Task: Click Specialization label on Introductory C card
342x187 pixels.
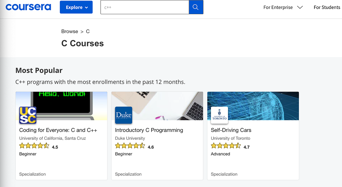Action: pos(128,174)
